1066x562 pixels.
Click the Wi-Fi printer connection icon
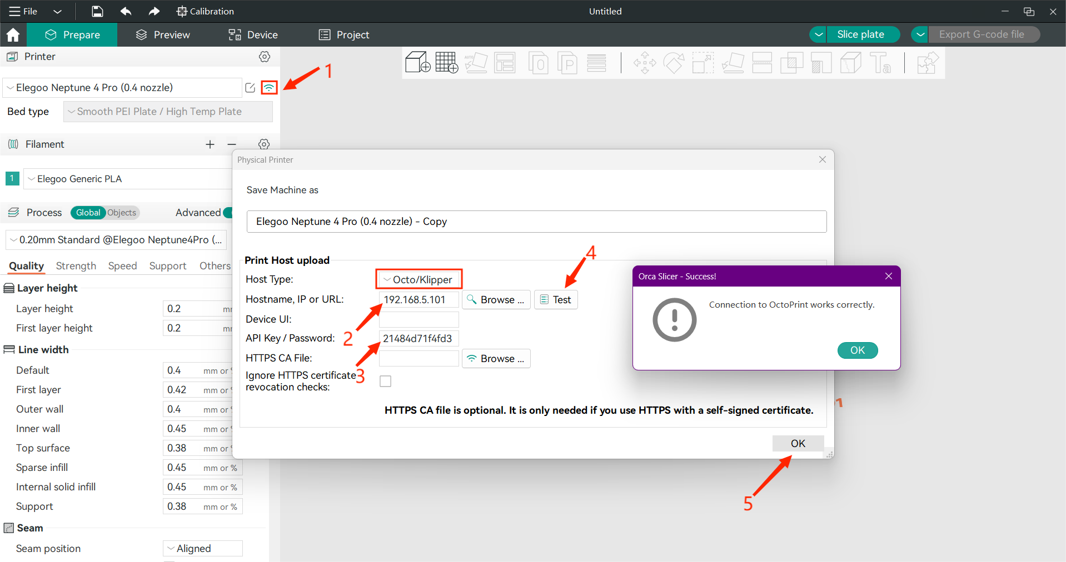click(269, 88)
